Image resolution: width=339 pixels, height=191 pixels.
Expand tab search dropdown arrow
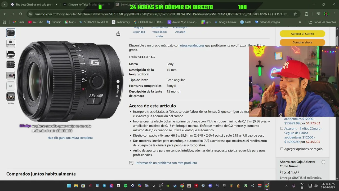[x=5, y=5]
